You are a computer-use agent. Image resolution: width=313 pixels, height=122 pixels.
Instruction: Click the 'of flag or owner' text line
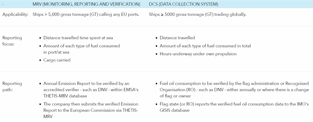[x=175, y=96]
